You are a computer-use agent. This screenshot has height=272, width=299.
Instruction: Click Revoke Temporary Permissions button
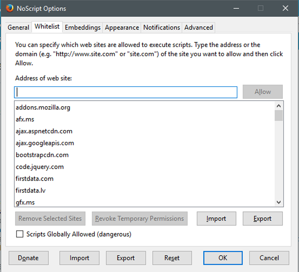point(139,219)
